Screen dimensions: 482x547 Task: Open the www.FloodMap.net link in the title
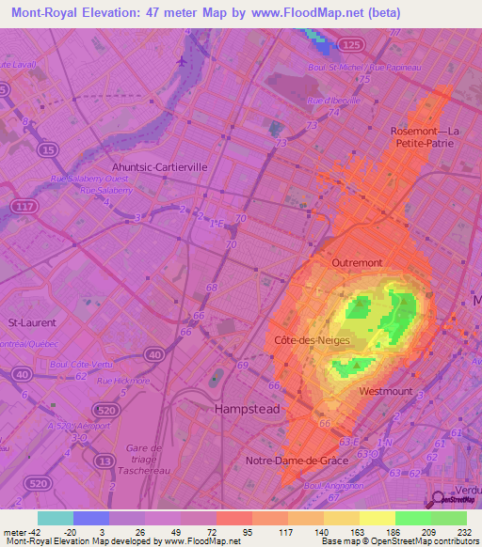point(308,13)
